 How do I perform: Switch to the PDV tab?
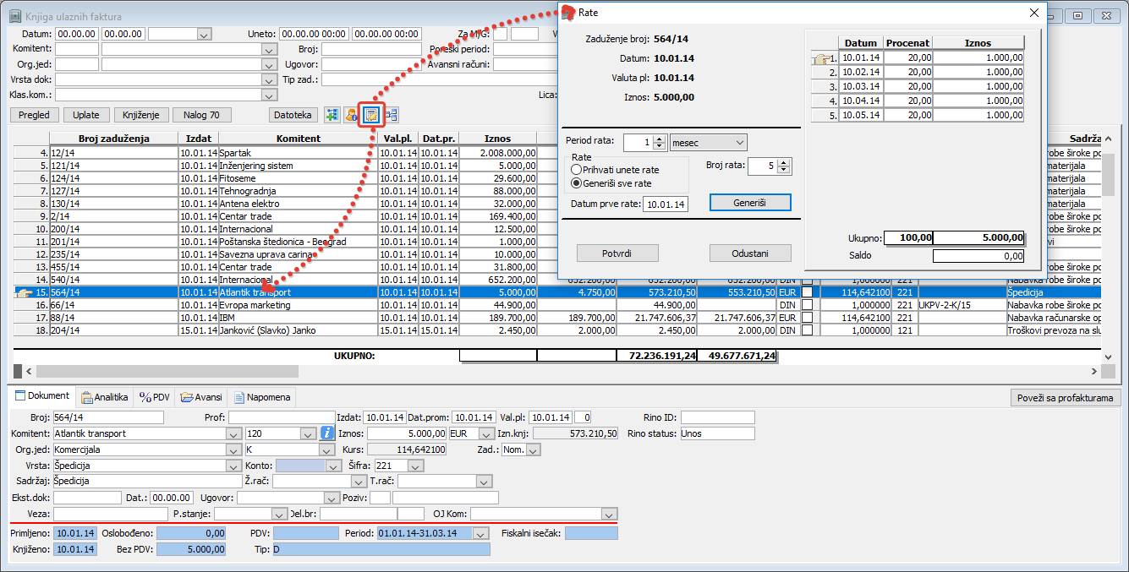pyautogui.click(x=155, y=397)
